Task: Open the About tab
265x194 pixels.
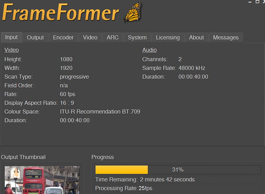Action: coord(197,37)
